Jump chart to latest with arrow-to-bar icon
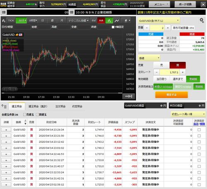 tap(129, 96)
